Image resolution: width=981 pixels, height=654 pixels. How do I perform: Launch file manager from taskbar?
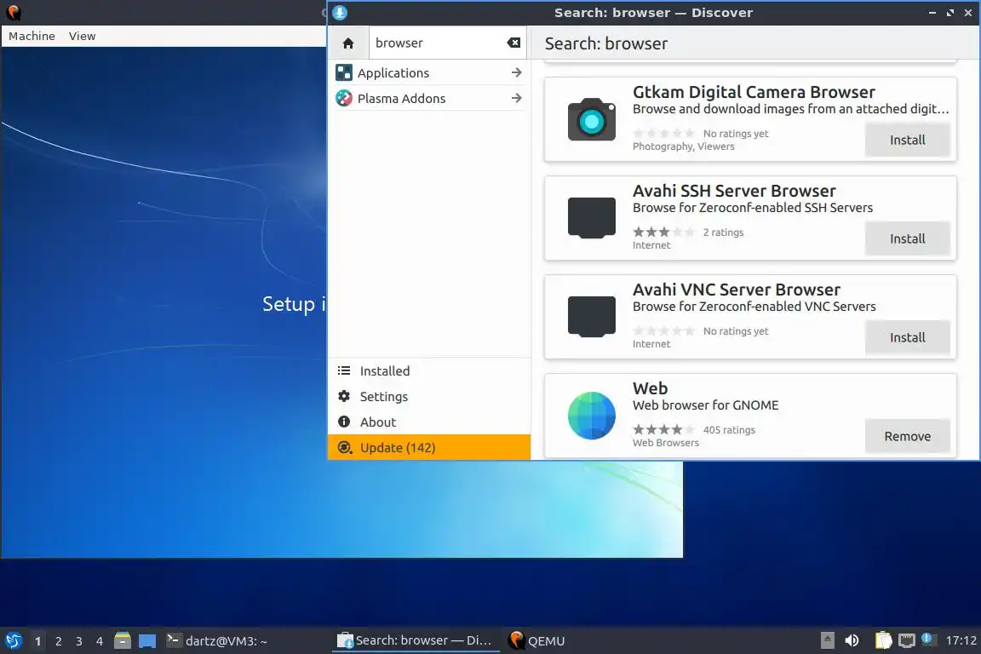tap(123, 640)
